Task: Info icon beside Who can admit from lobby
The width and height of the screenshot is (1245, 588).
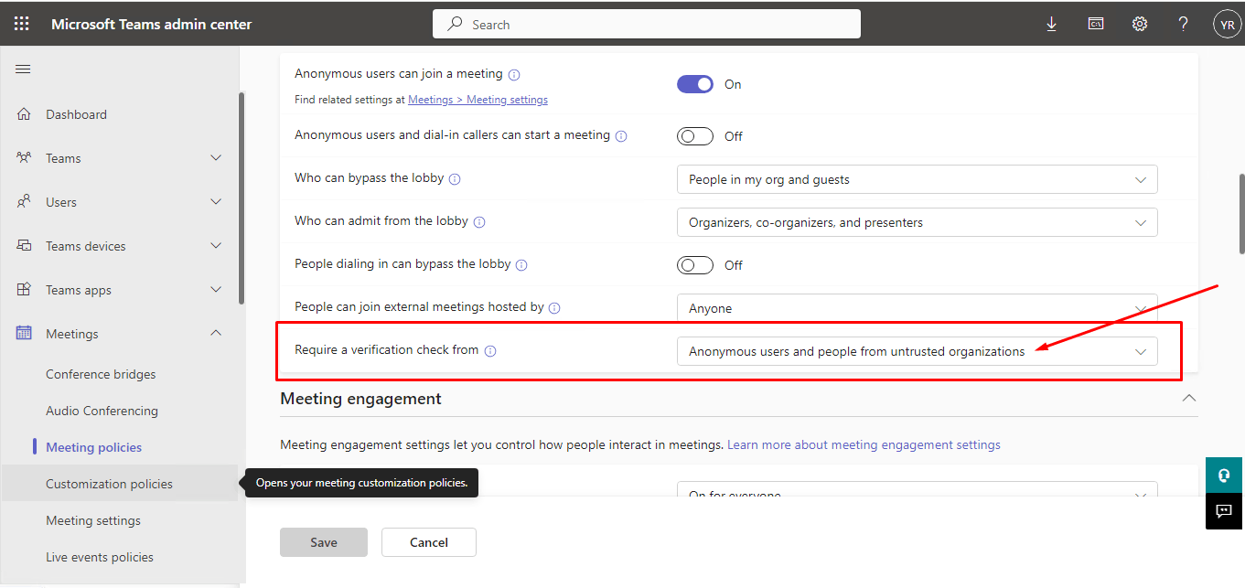Action: pos(479,222)
